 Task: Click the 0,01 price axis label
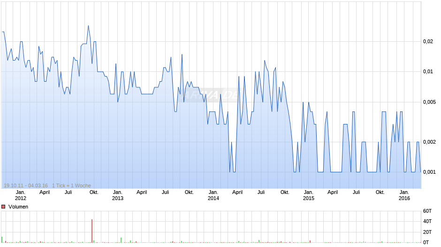[428, 71]
